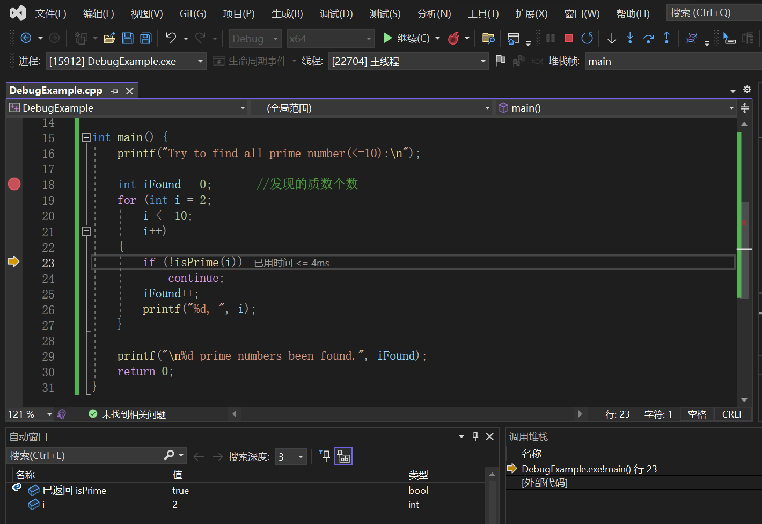Click the search magnifier in the Autos window
762x524 pixels.
tap(169, 455)
